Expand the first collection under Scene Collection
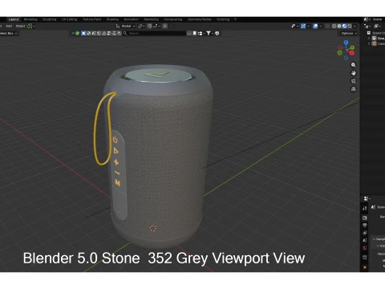This screenshot has height=289, width=385. tap(369, 39)
